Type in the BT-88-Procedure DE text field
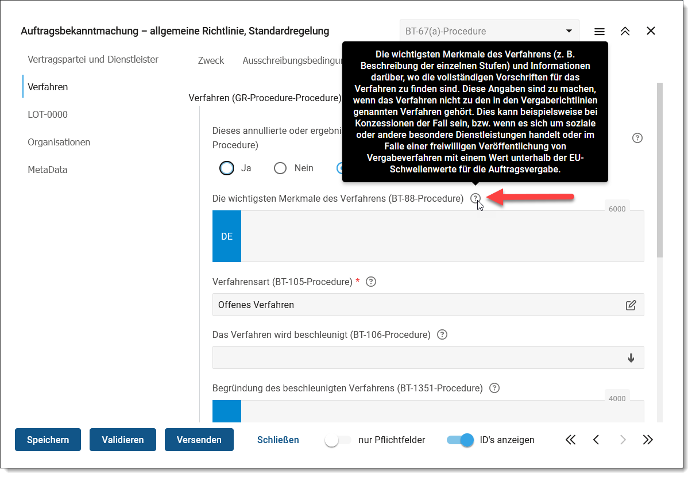Viewport: 692px width, 477px height. click(441, 236)
